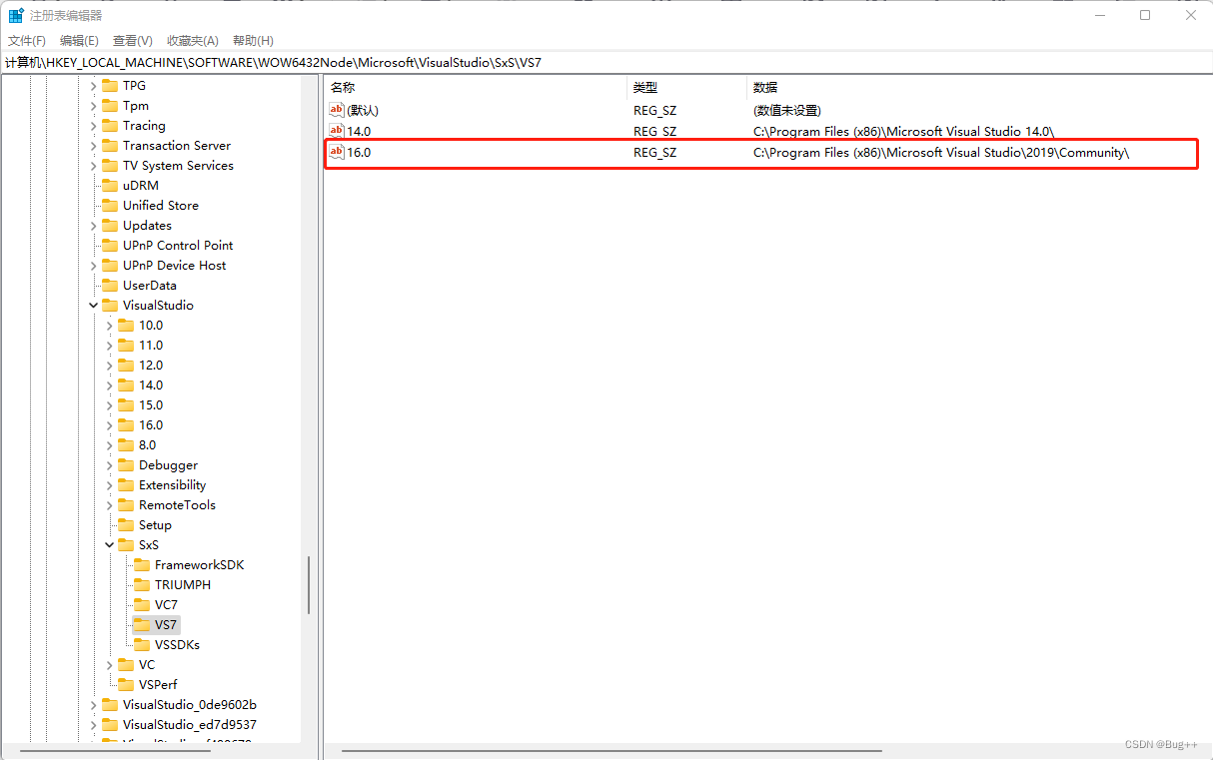
Task: Expand the UPnP Device Host chevron
Action: coord(94,266)
